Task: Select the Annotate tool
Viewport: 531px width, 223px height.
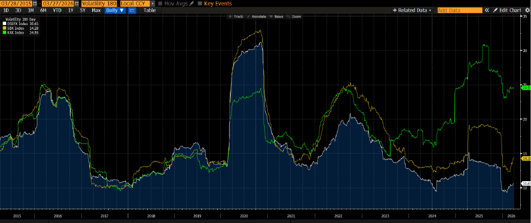Action: click(x=258, y=17)
